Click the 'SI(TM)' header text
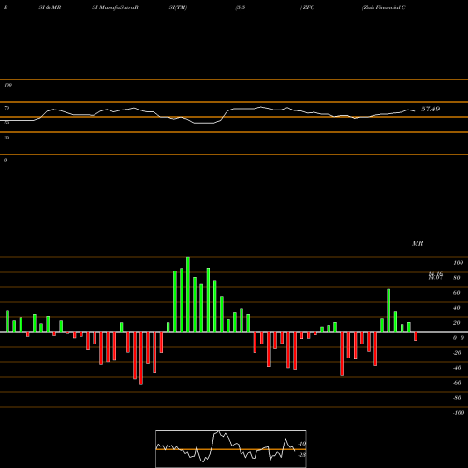 pyautogui.click(x=178, y=7)
